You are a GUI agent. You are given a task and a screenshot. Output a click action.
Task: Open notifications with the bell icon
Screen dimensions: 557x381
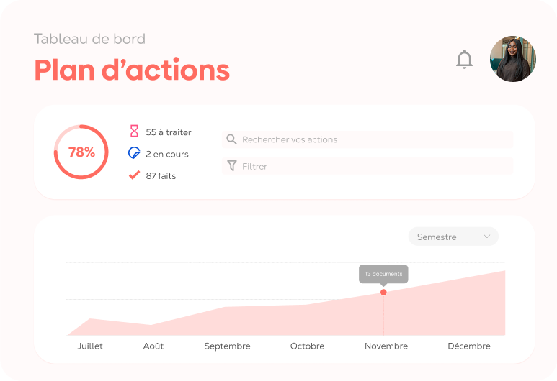pyautogui.click(x=464, y=59)
